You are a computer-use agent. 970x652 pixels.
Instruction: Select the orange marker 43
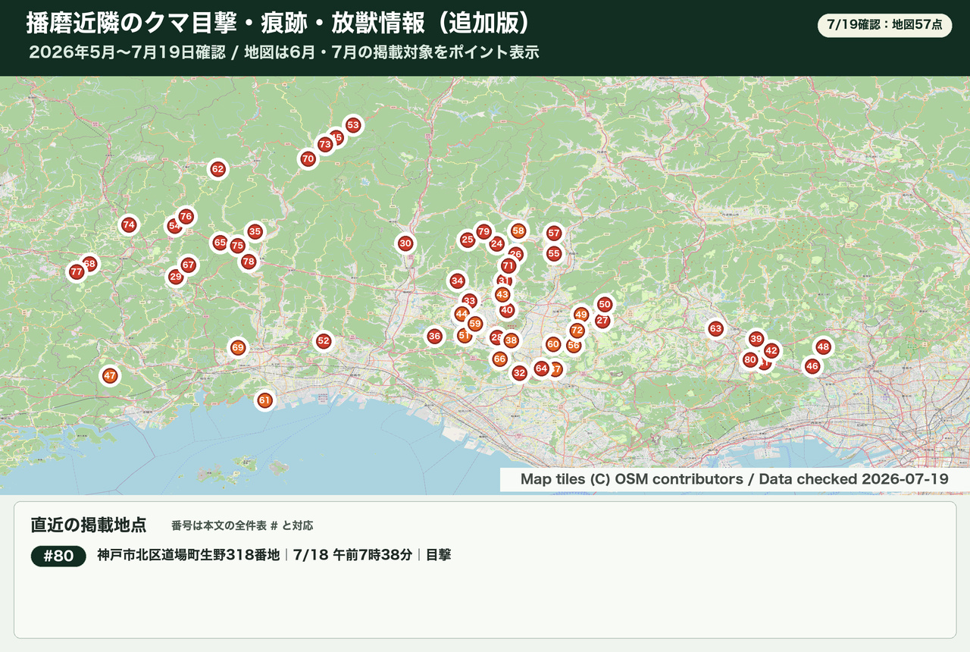502,294
